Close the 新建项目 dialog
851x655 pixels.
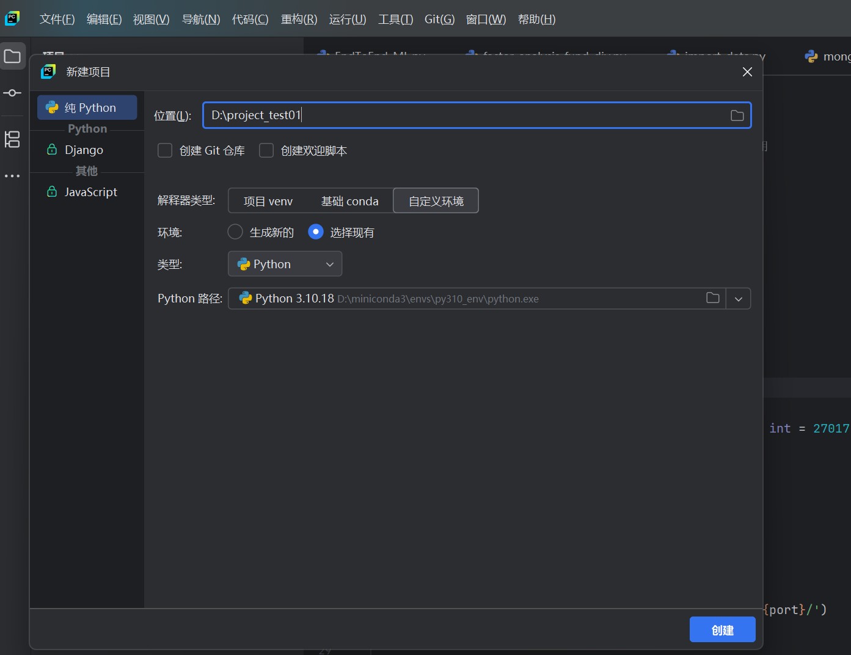click(747, 72)
